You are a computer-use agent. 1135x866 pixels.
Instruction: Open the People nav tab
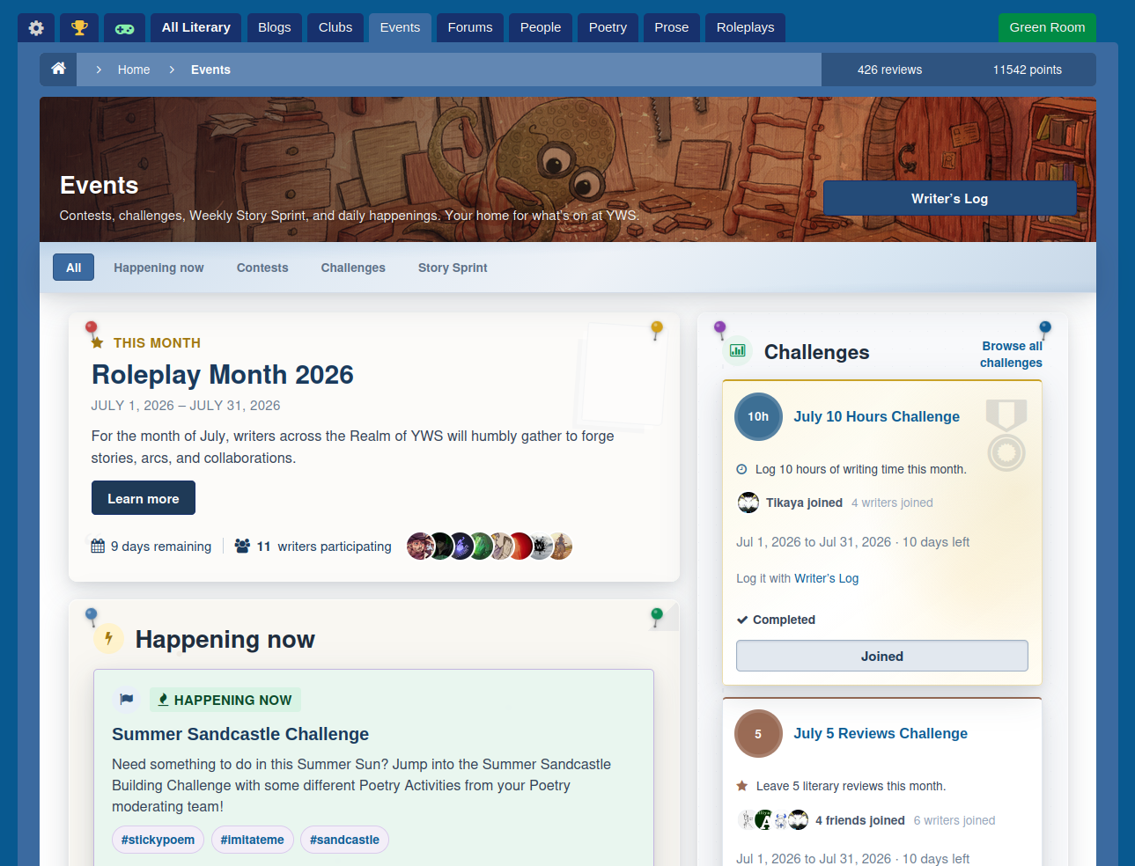tap(540, 27)
